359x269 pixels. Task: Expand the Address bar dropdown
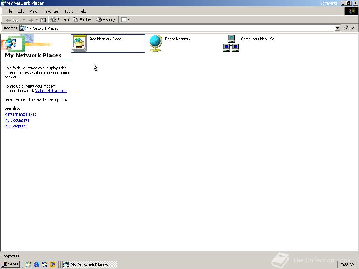[x=337, y=28]
